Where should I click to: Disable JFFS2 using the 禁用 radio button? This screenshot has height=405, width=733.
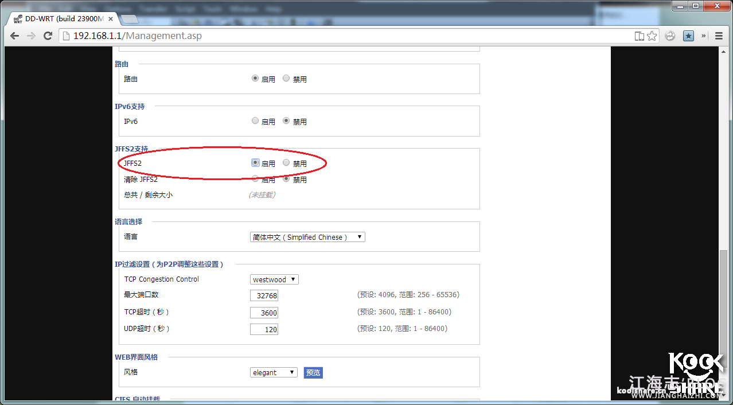click(286, 163)
